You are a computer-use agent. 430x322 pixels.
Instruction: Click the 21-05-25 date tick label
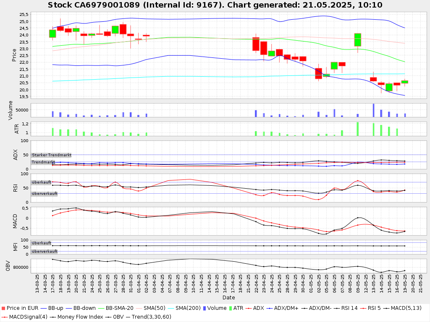(x=420, y=284)
